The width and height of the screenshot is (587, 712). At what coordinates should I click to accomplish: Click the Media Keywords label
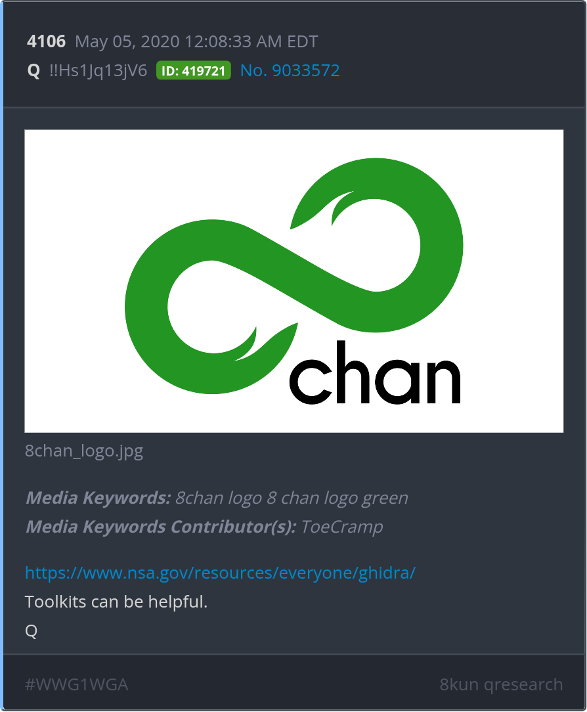[x=98, y=498]
